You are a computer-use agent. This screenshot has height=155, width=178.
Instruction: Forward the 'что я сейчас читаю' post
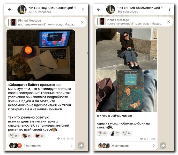pos(163,146)
